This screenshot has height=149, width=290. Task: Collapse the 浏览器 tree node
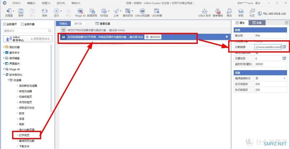(x=8, y=80)
